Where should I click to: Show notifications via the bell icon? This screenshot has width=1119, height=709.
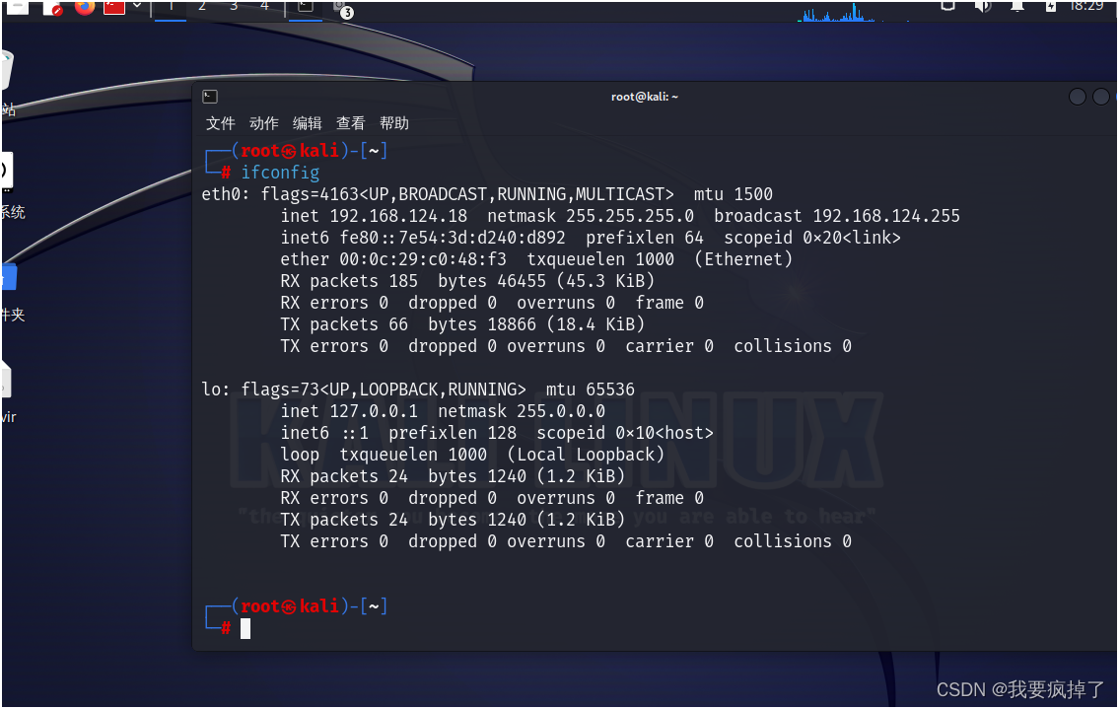click(1017, 6)
